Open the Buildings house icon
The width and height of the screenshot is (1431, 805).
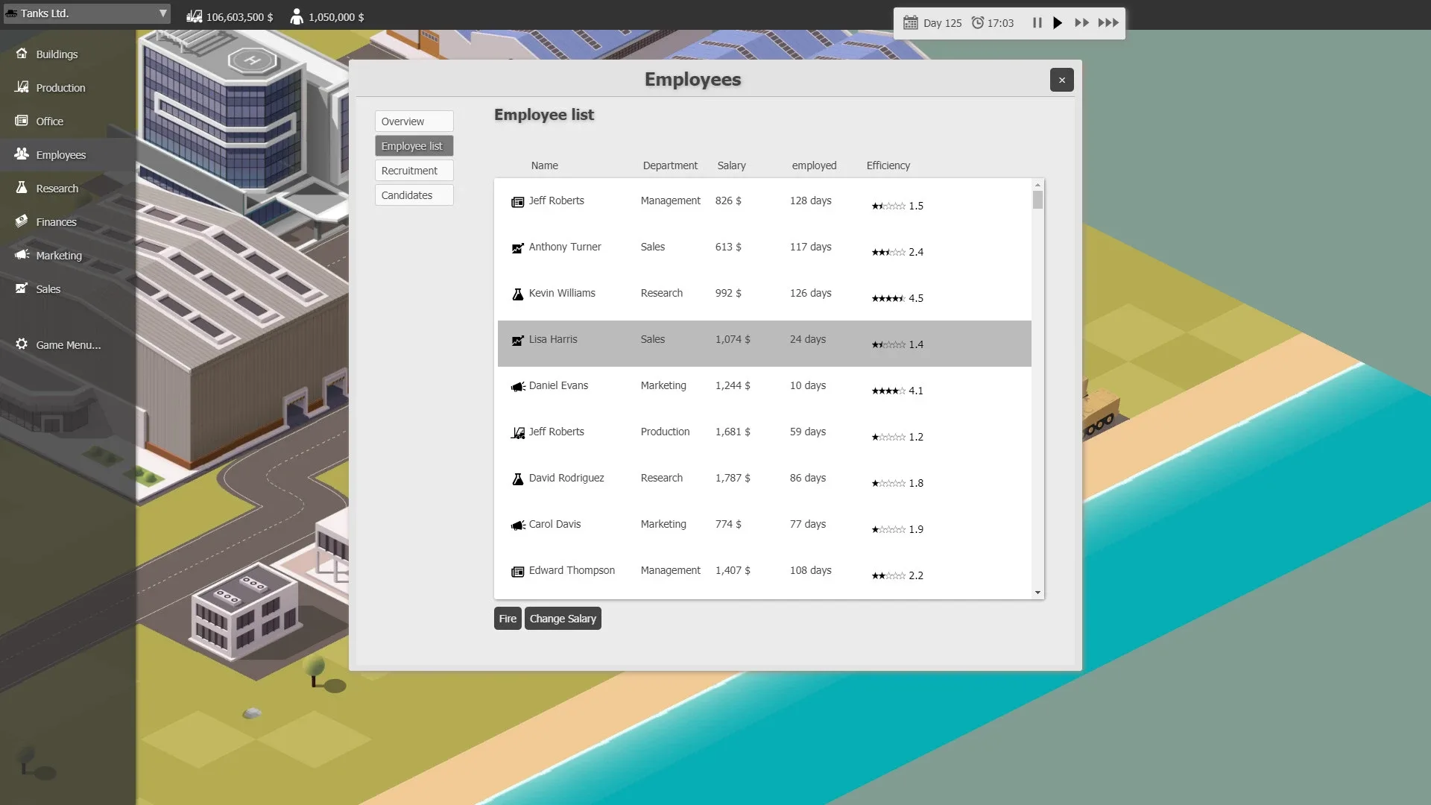(22, 54)
